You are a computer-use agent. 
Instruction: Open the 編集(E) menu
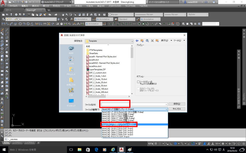[25, 6]
